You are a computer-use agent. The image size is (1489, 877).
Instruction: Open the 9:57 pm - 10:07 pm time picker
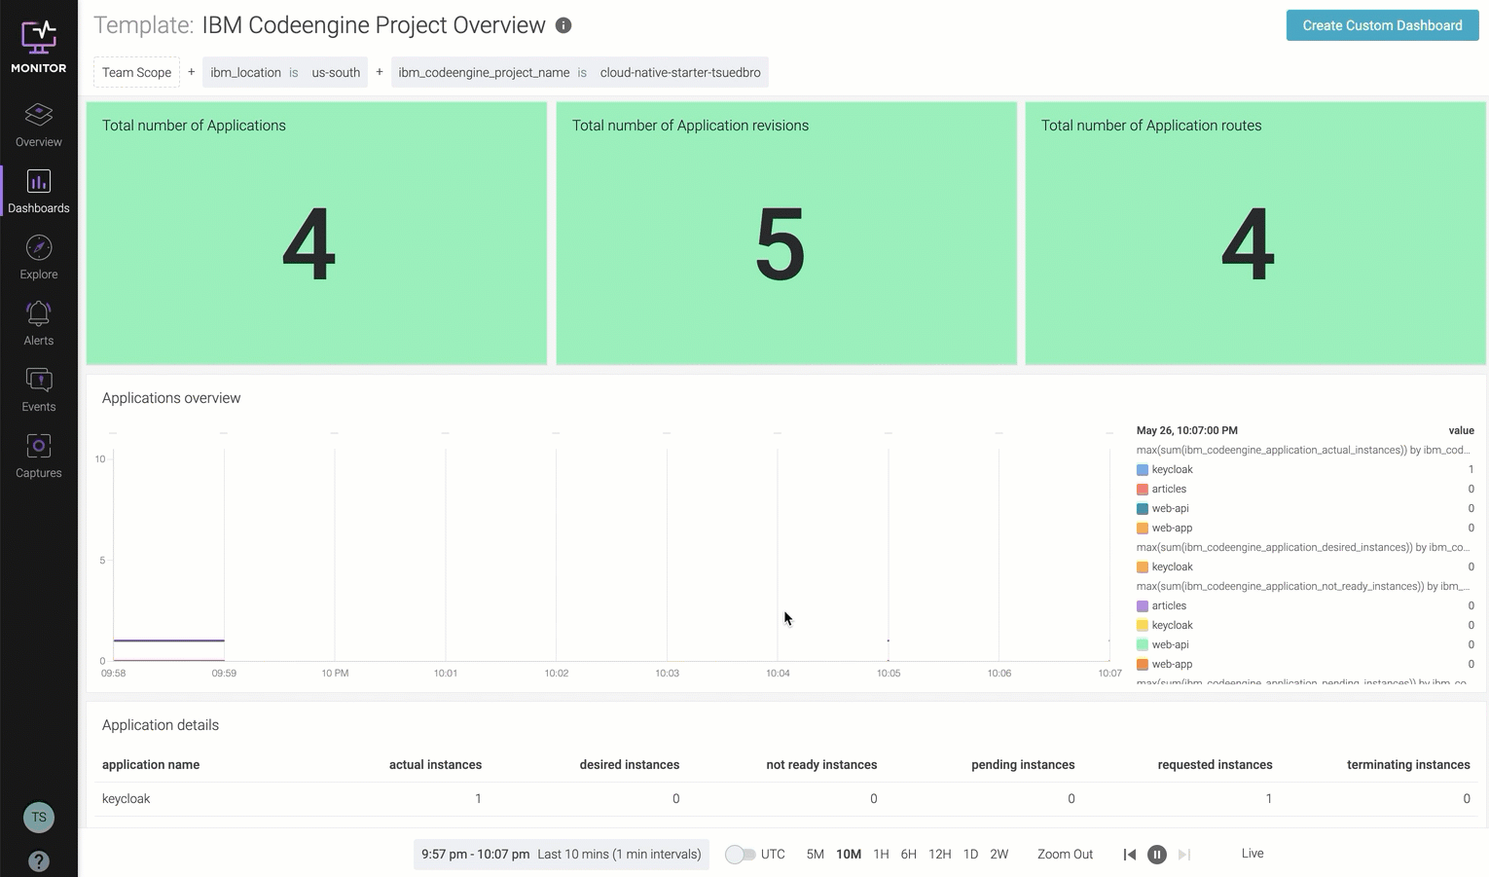click(562, 855)
